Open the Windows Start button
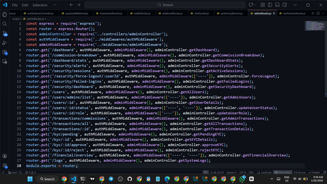The image size is (327, 184). [x=30, y=179]
